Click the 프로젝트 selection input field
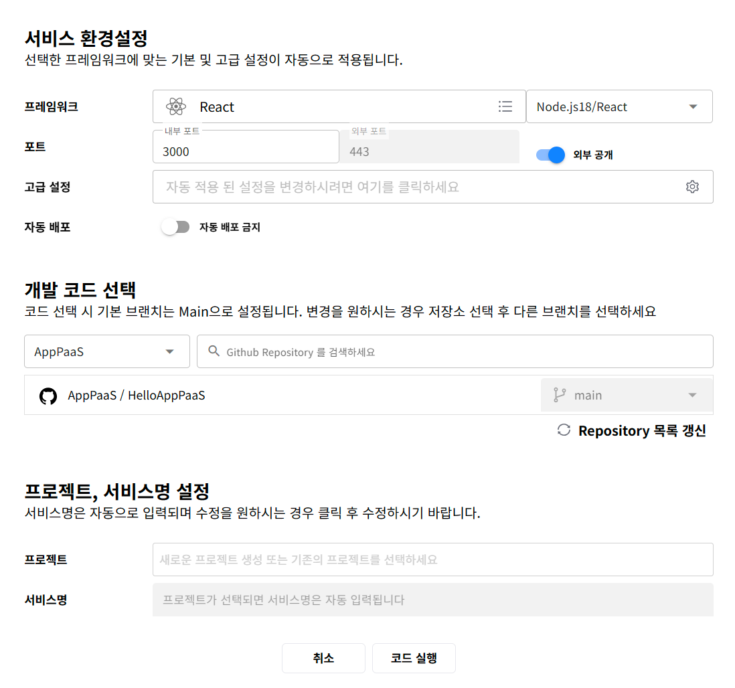This screenshot has height=688, width=735. click(432, 560)
